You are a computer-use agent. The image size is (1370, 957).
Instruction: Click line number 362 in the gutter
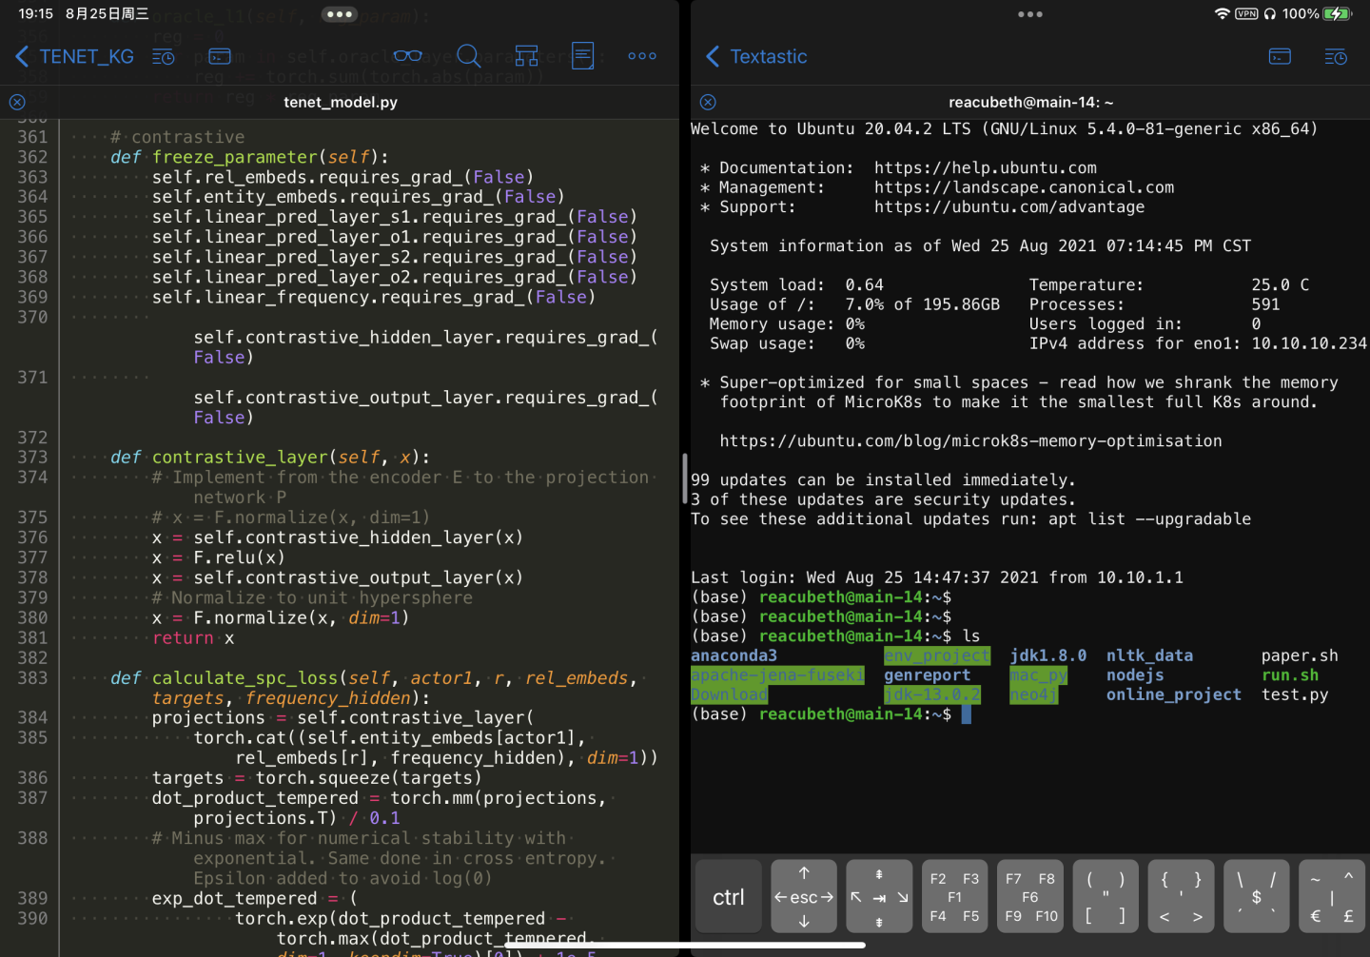pyautogui.click(x=32, y=157)
